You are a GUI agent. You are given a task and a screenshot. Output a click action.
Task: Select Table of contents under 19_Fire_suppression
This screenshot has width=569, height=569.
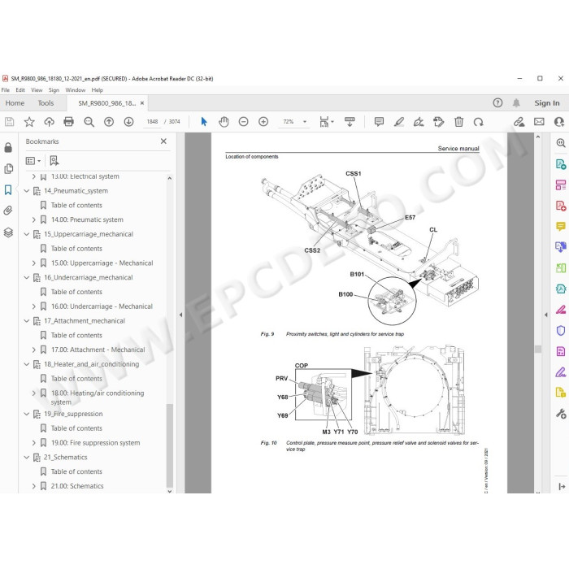[76, 428]
